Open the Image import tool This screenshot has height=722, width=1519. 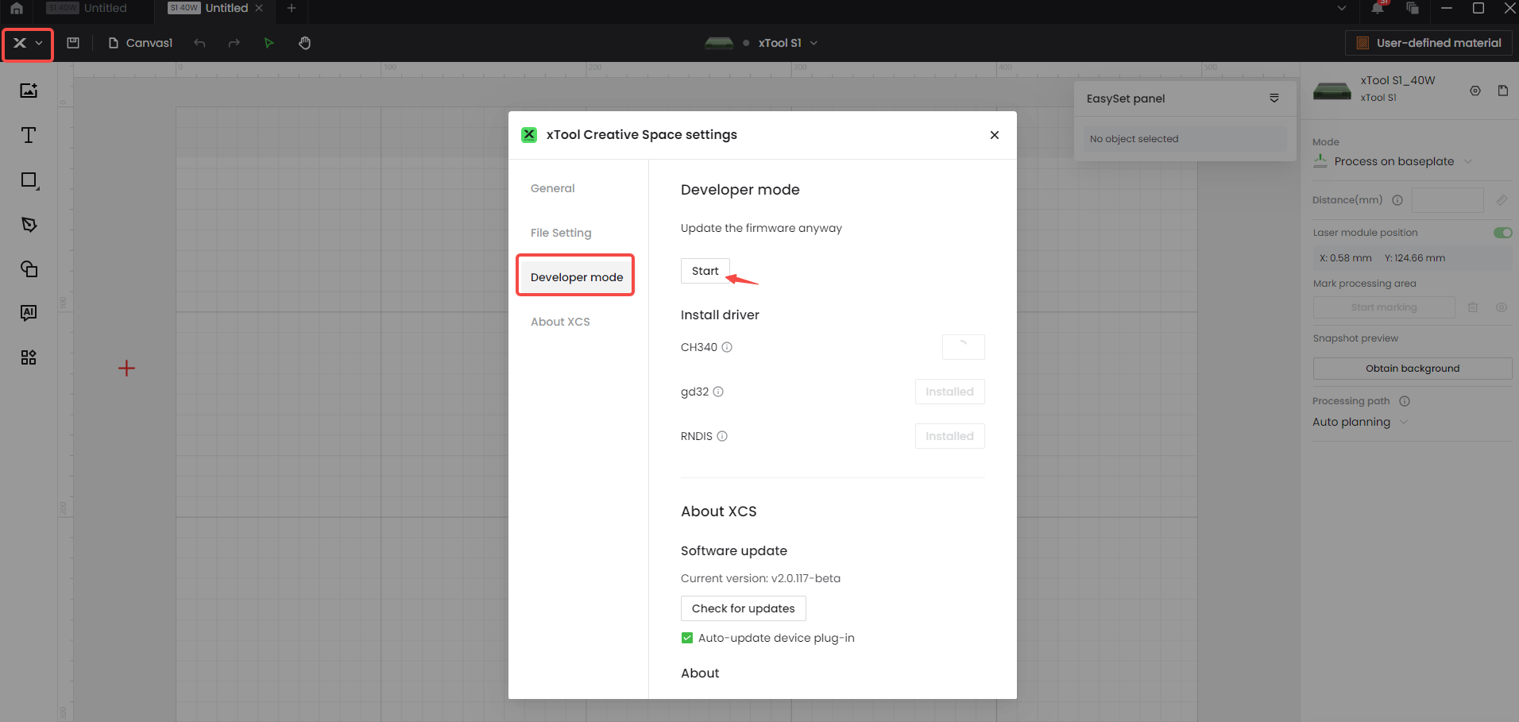(x=29, y=91)
